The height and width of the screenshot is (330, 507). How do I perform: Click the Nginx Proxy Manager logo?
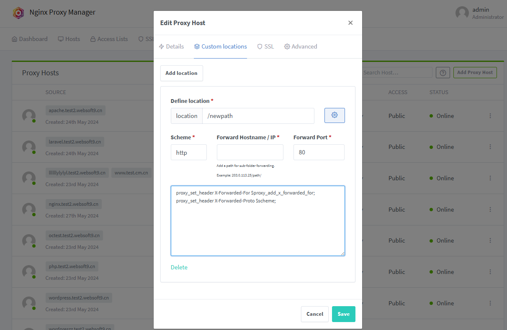pyautogui.click(x=18, y=13)
